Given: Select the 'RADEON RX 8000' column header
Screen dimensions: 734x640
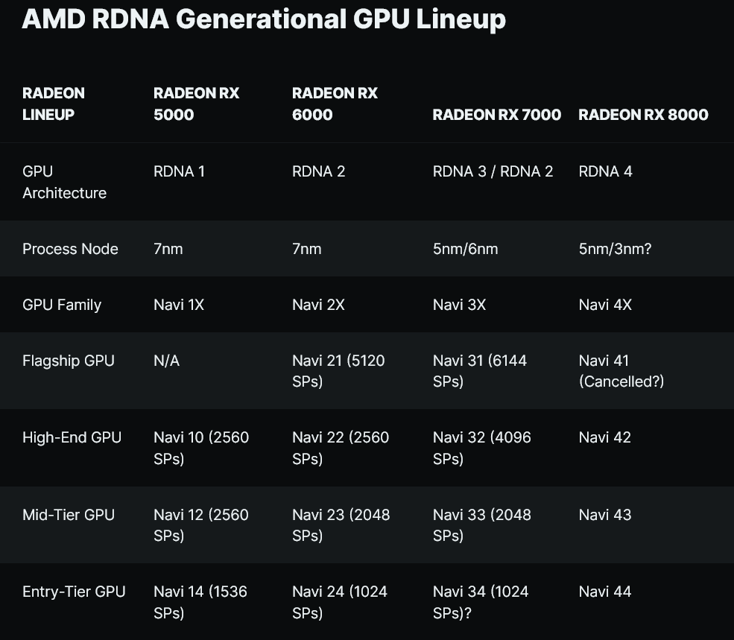Looking at the screenshot, I should coord(643,115).
